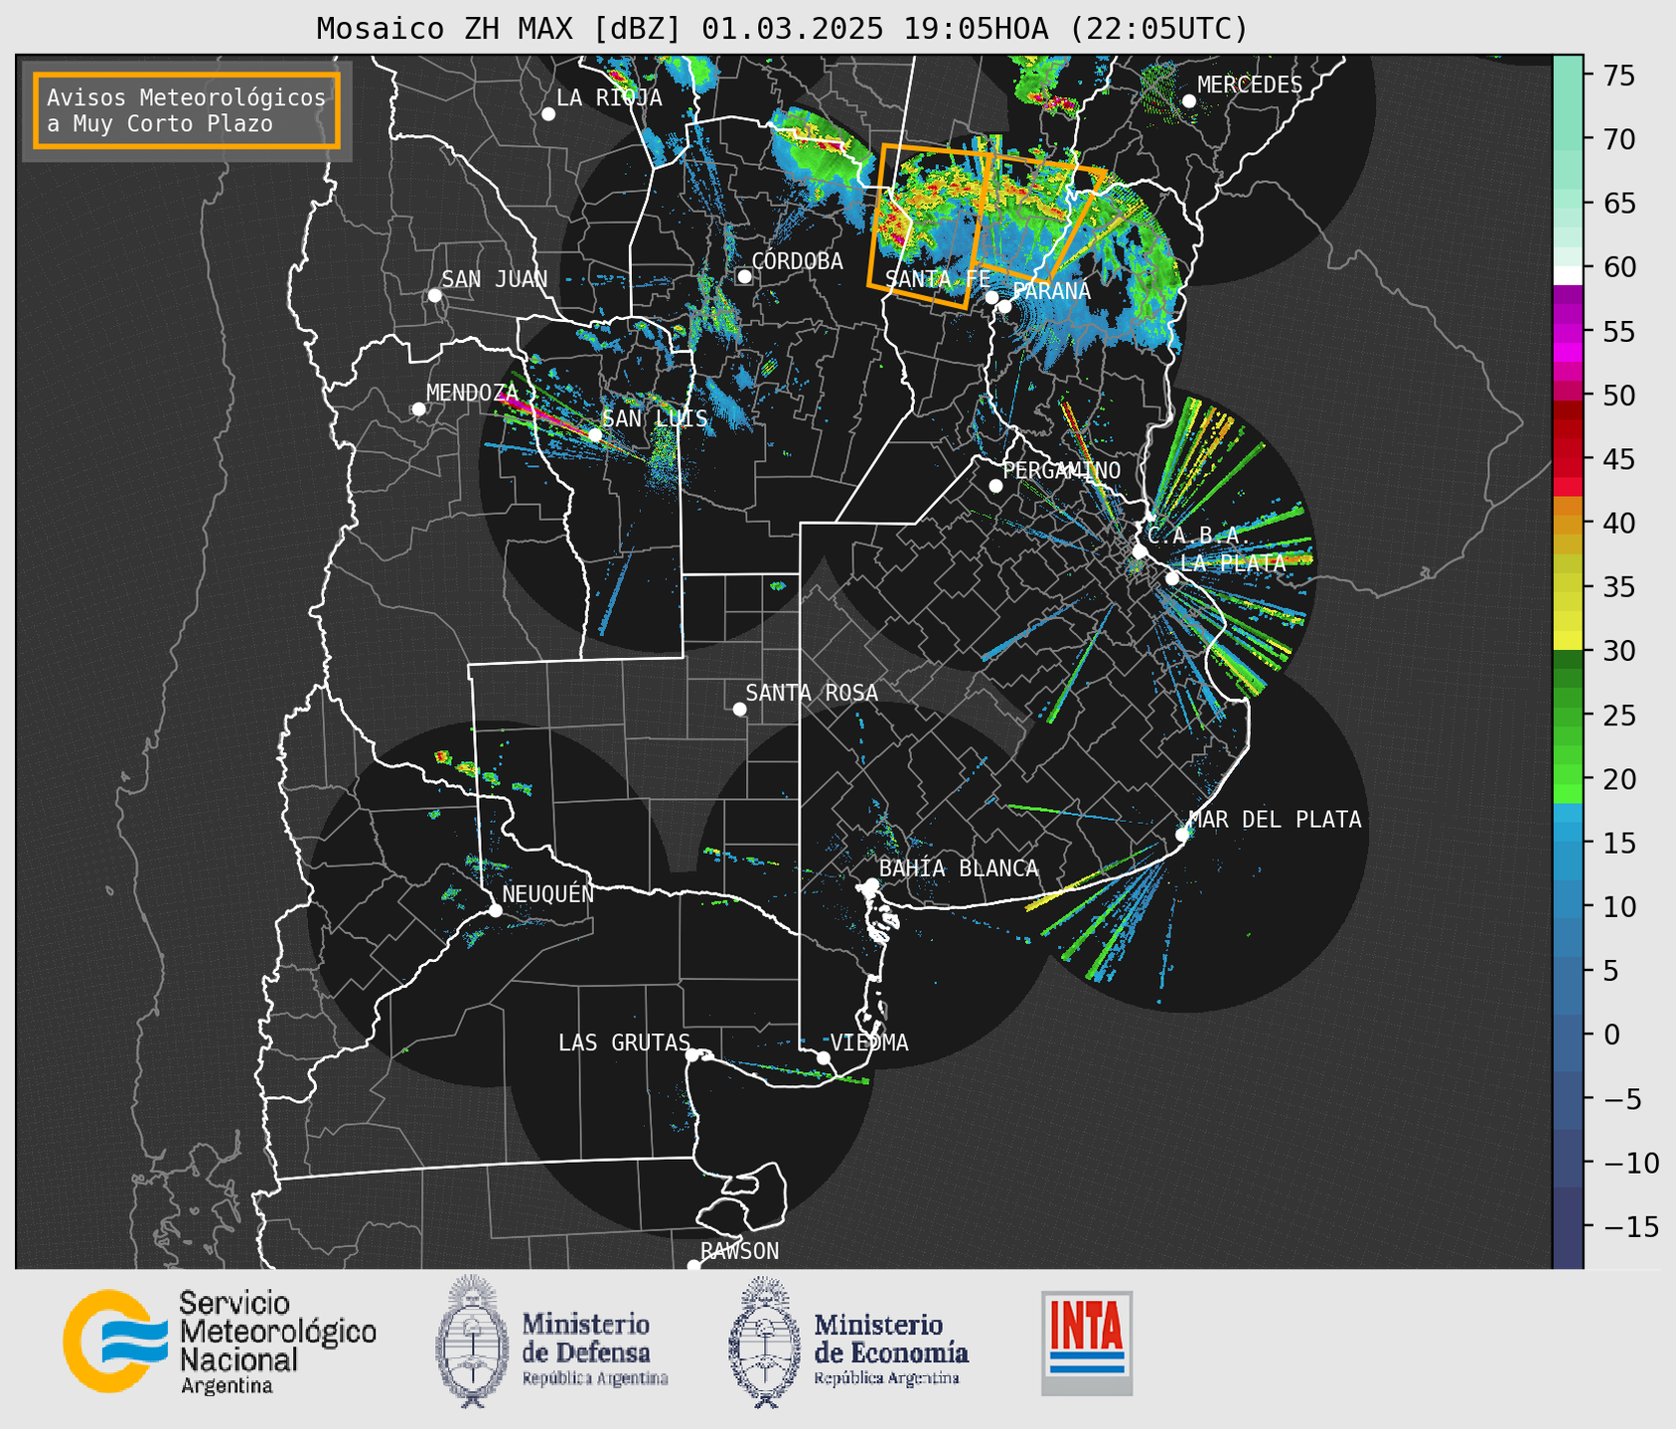Click the 55 dBZ magenta band on color scale
Screen dimensions: 1676x1429
point(1568,331)
